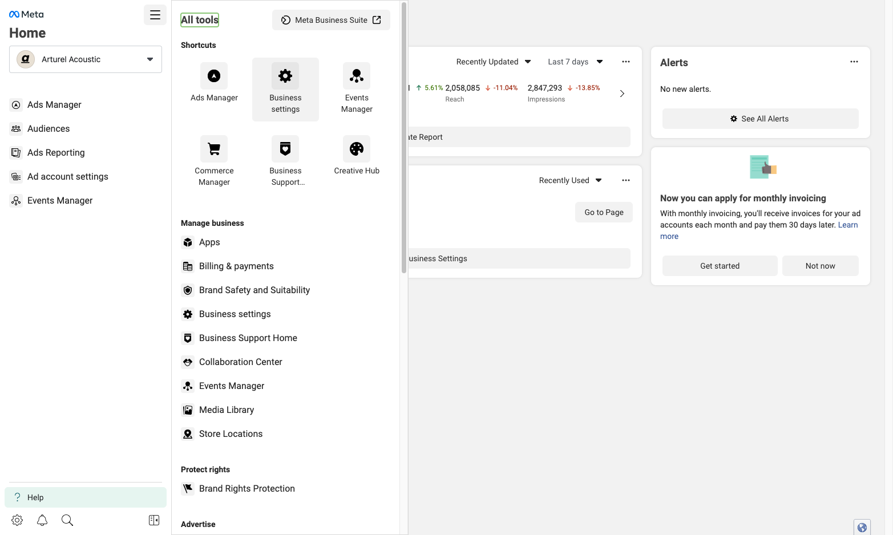Click the Get started button
This screenshot has height=535, width=893.
click(x=720, y=266)
